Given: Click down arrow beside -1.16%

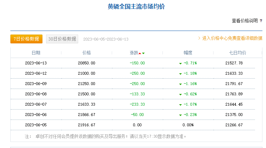Looking at the screenshot, I should (x=180, y=84).
